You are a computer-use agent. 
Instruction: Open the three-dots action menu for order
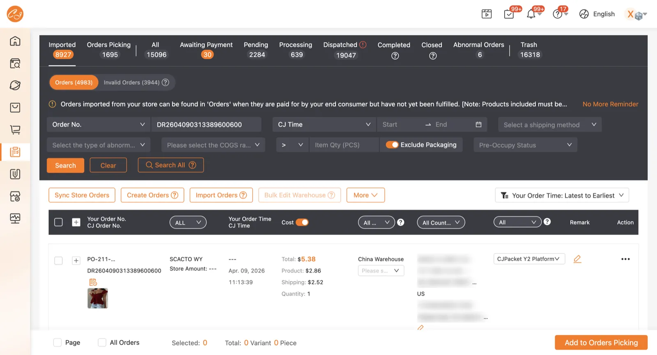625,259
